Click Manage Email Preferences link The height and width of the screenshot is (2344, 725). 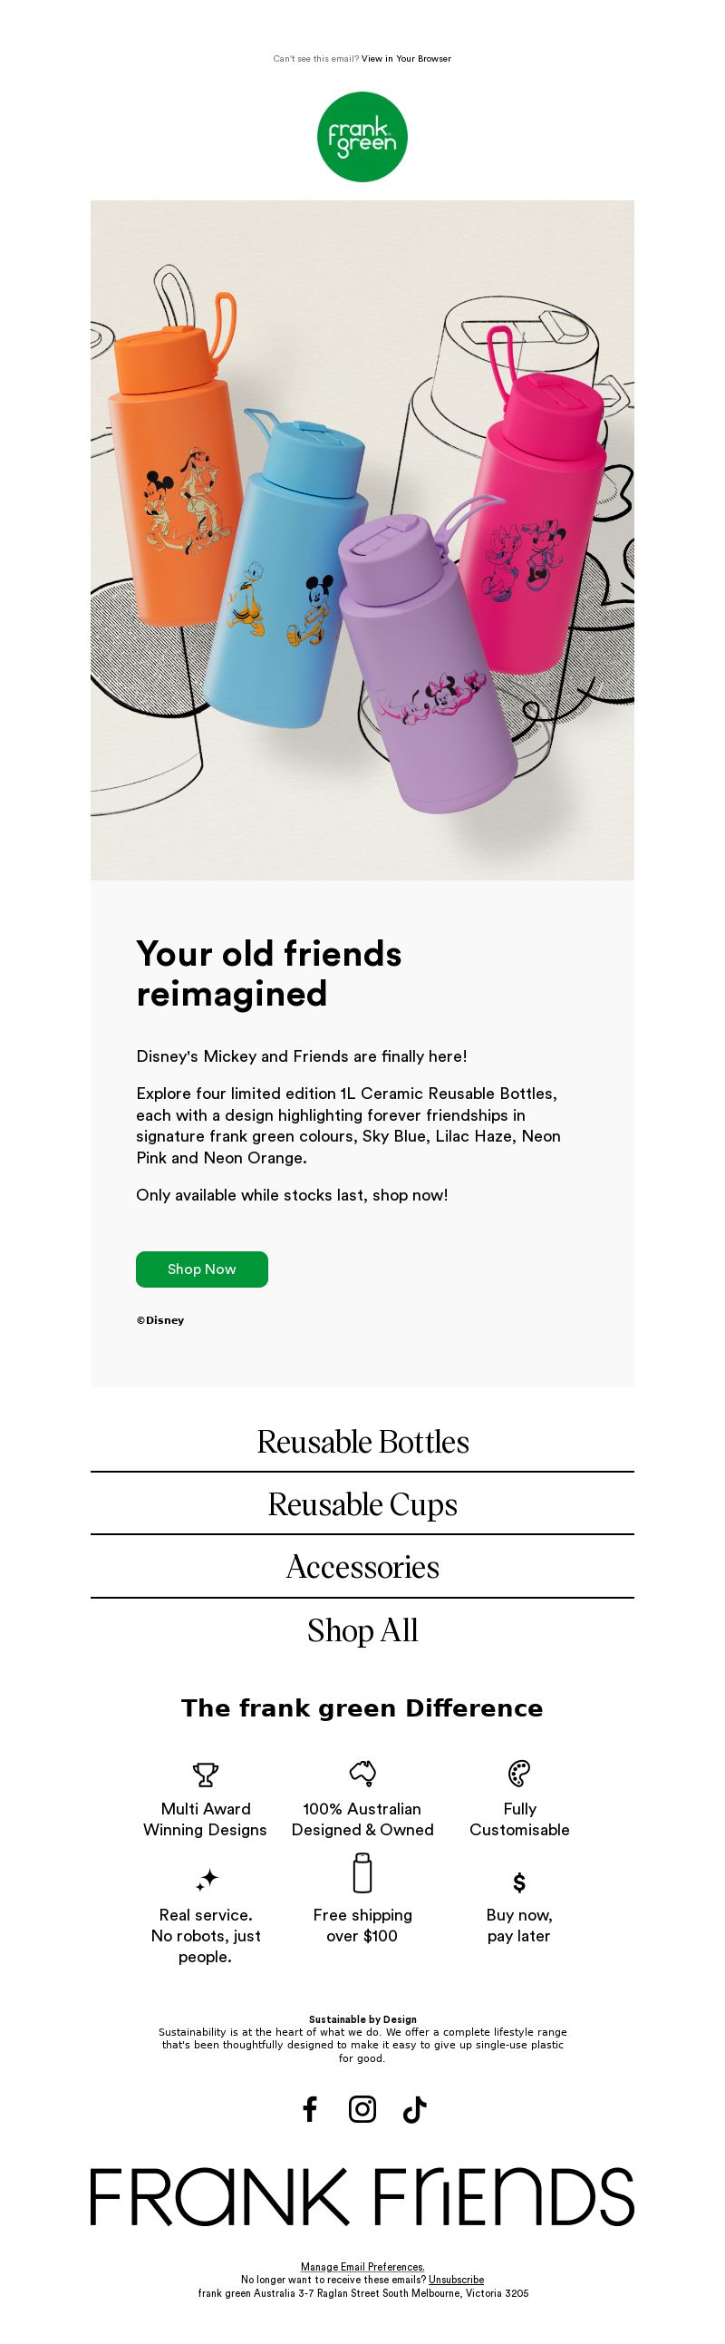pyautogui.click(x=362, y=2266)
